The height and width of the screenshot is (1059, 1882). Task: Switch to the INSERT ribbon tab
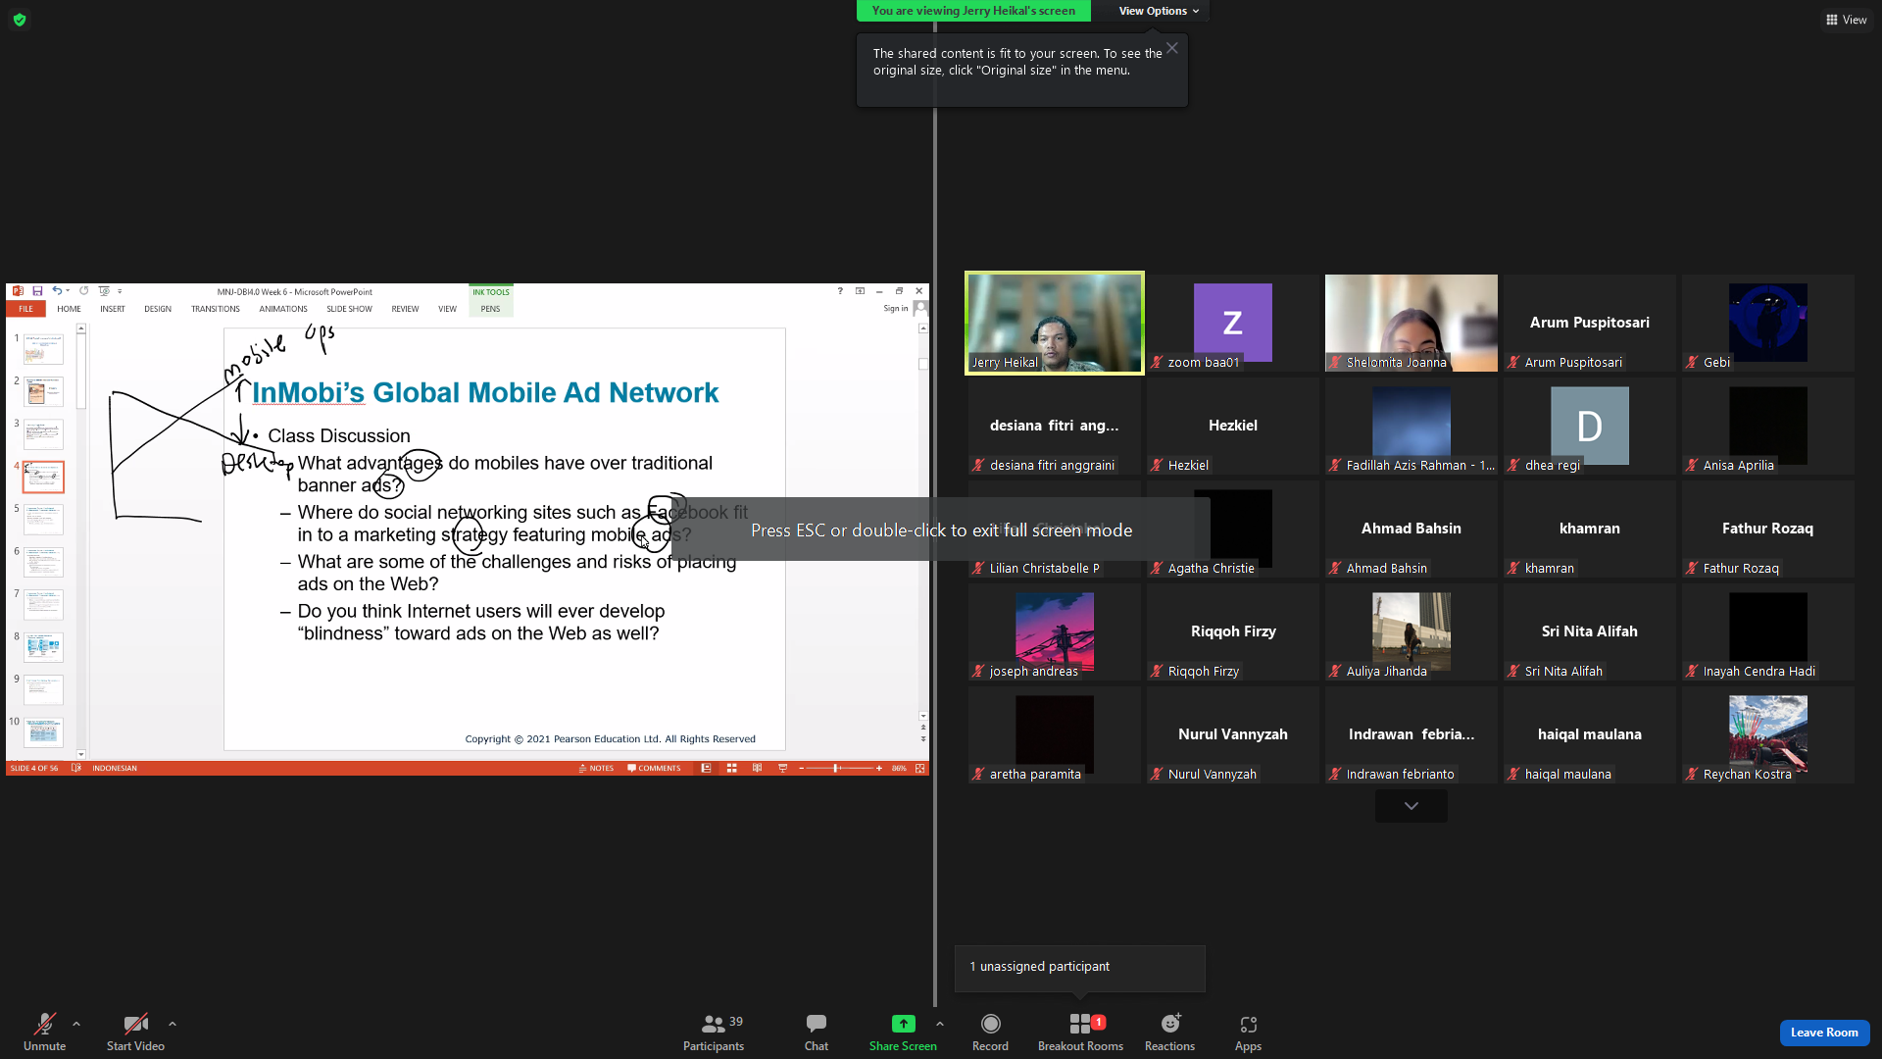coord(113,309)
